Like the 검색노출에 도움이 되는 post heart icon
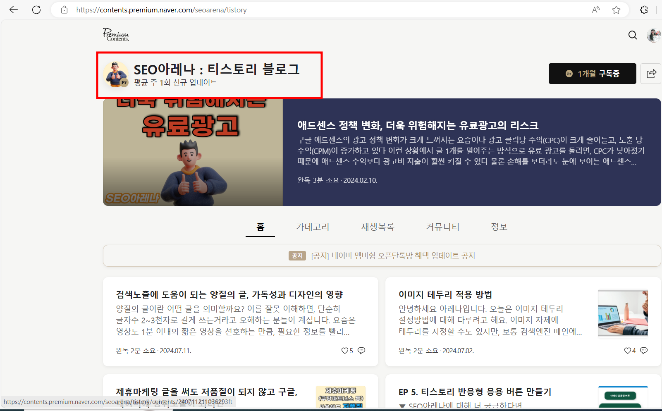662x411 pixels. click(345, 351)
